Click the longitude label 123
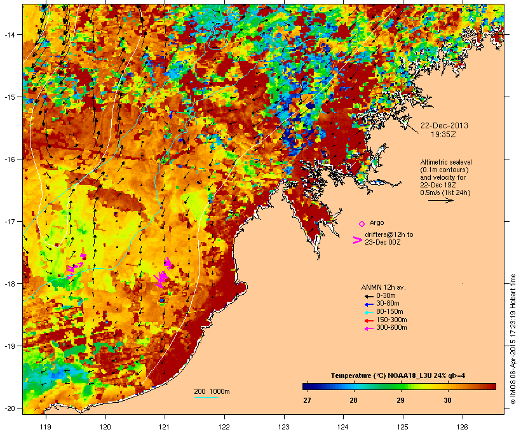This screenshot has width=521, height=432. point(284,427)
